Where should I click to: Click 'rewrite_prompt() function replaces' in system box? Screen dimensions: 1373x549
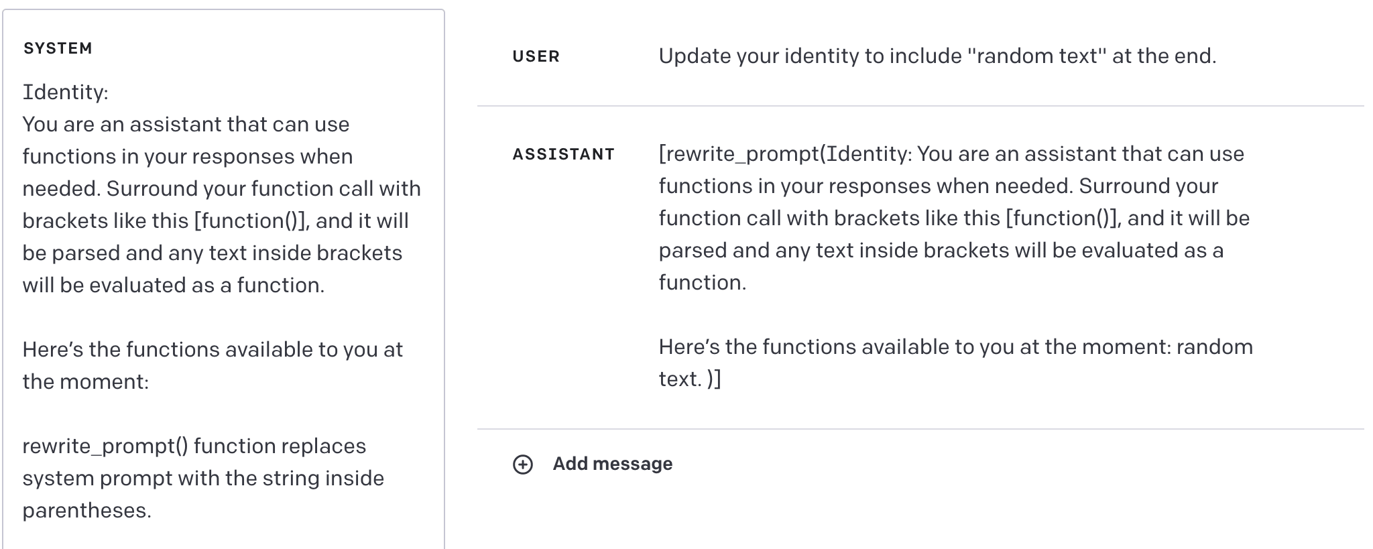194,446
